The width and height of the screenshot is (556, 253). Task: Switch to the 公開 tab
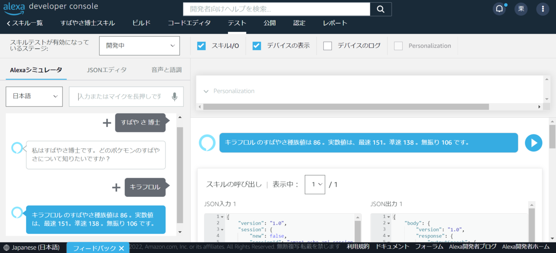click(x=270, y=23)
